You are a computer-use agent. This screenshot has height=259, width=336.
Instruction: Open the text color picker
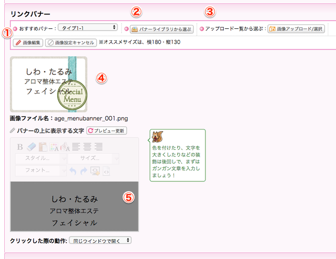pos(54,147)
